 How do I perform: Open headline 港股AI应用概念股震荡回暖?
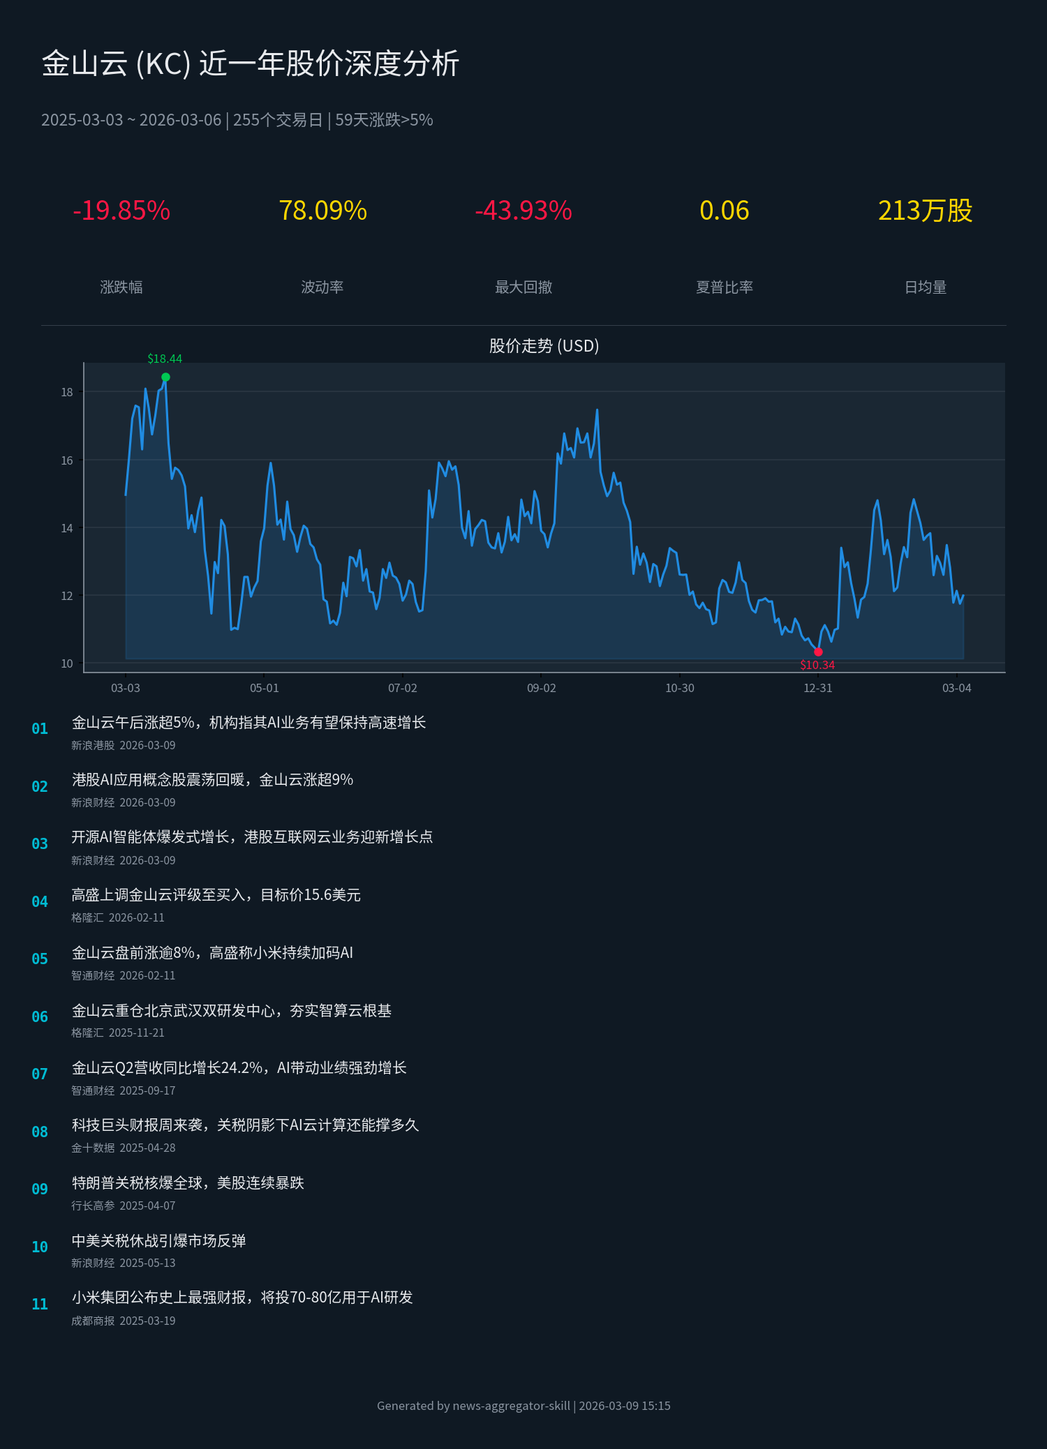[212, 780]
